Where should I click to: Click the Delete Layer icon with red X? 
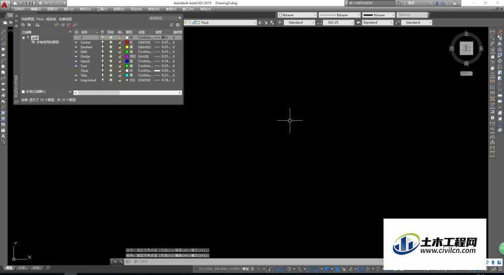point(69,25)
